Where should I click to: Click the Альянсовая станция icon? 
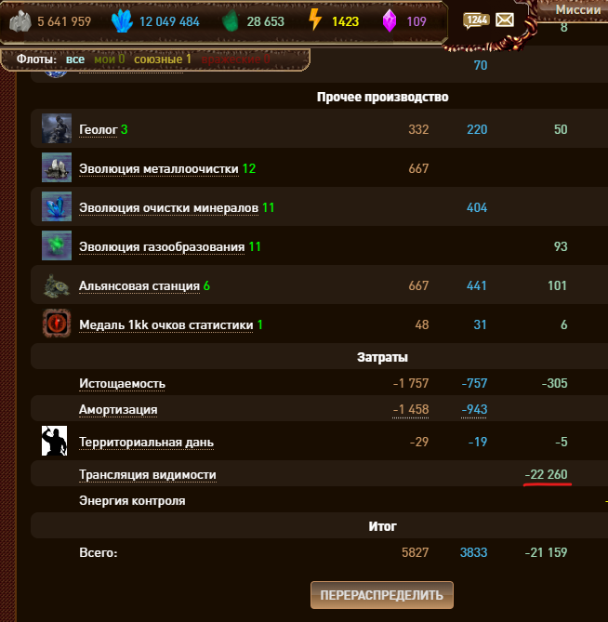[57, 285]
